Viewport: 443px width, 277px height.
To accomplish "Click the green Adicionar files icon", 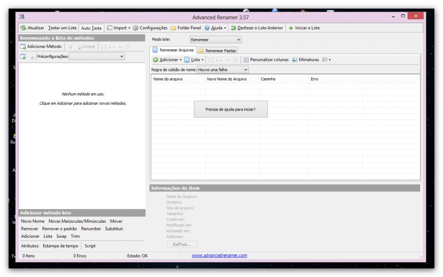I will [x=155, y=60].
